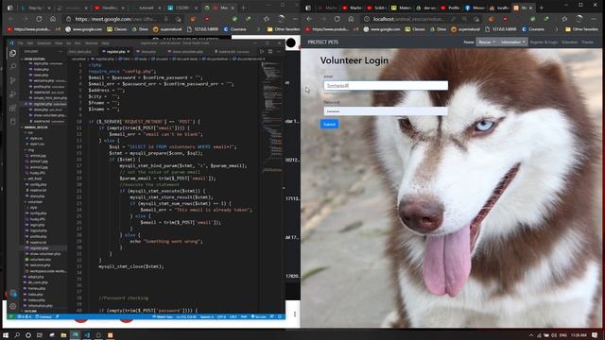Click Home icon in left browser toolbar
The image size is (605, 340).
(x=53, y=19)
